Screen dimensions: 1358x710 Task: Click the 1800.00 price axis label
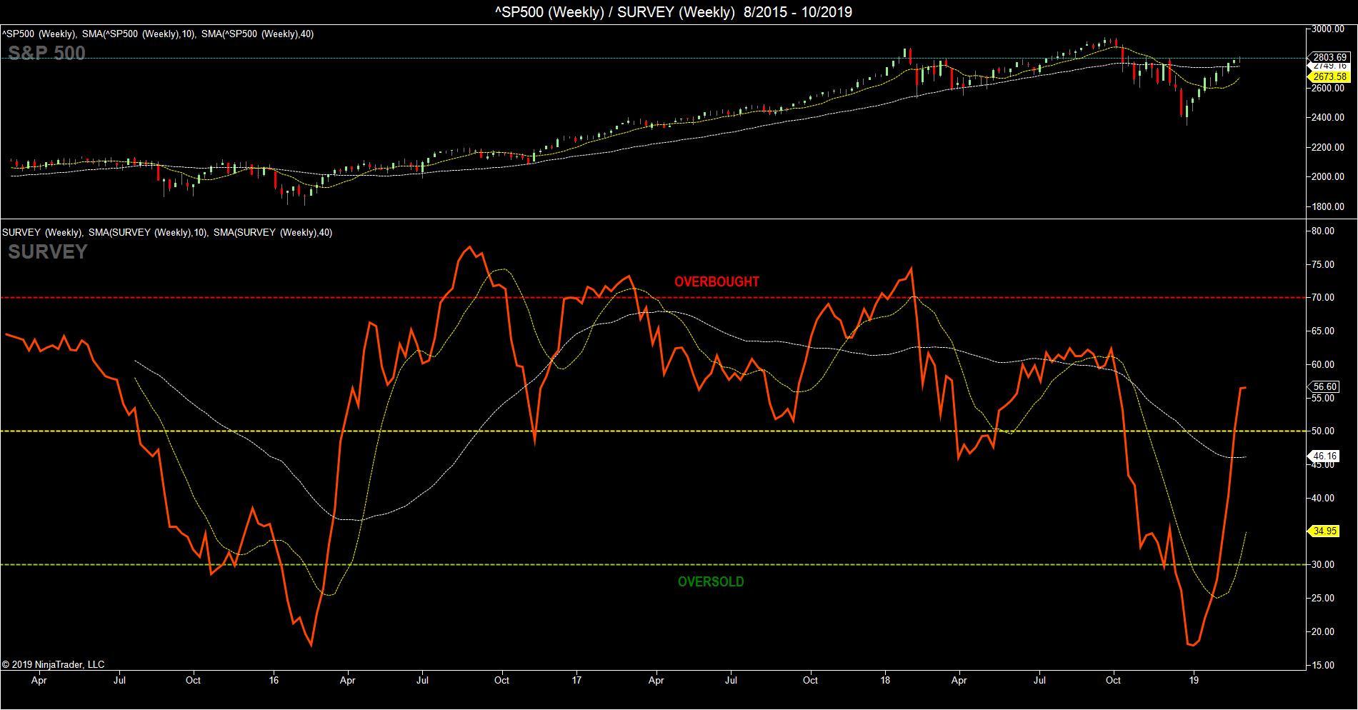[x=1329, y=207]
